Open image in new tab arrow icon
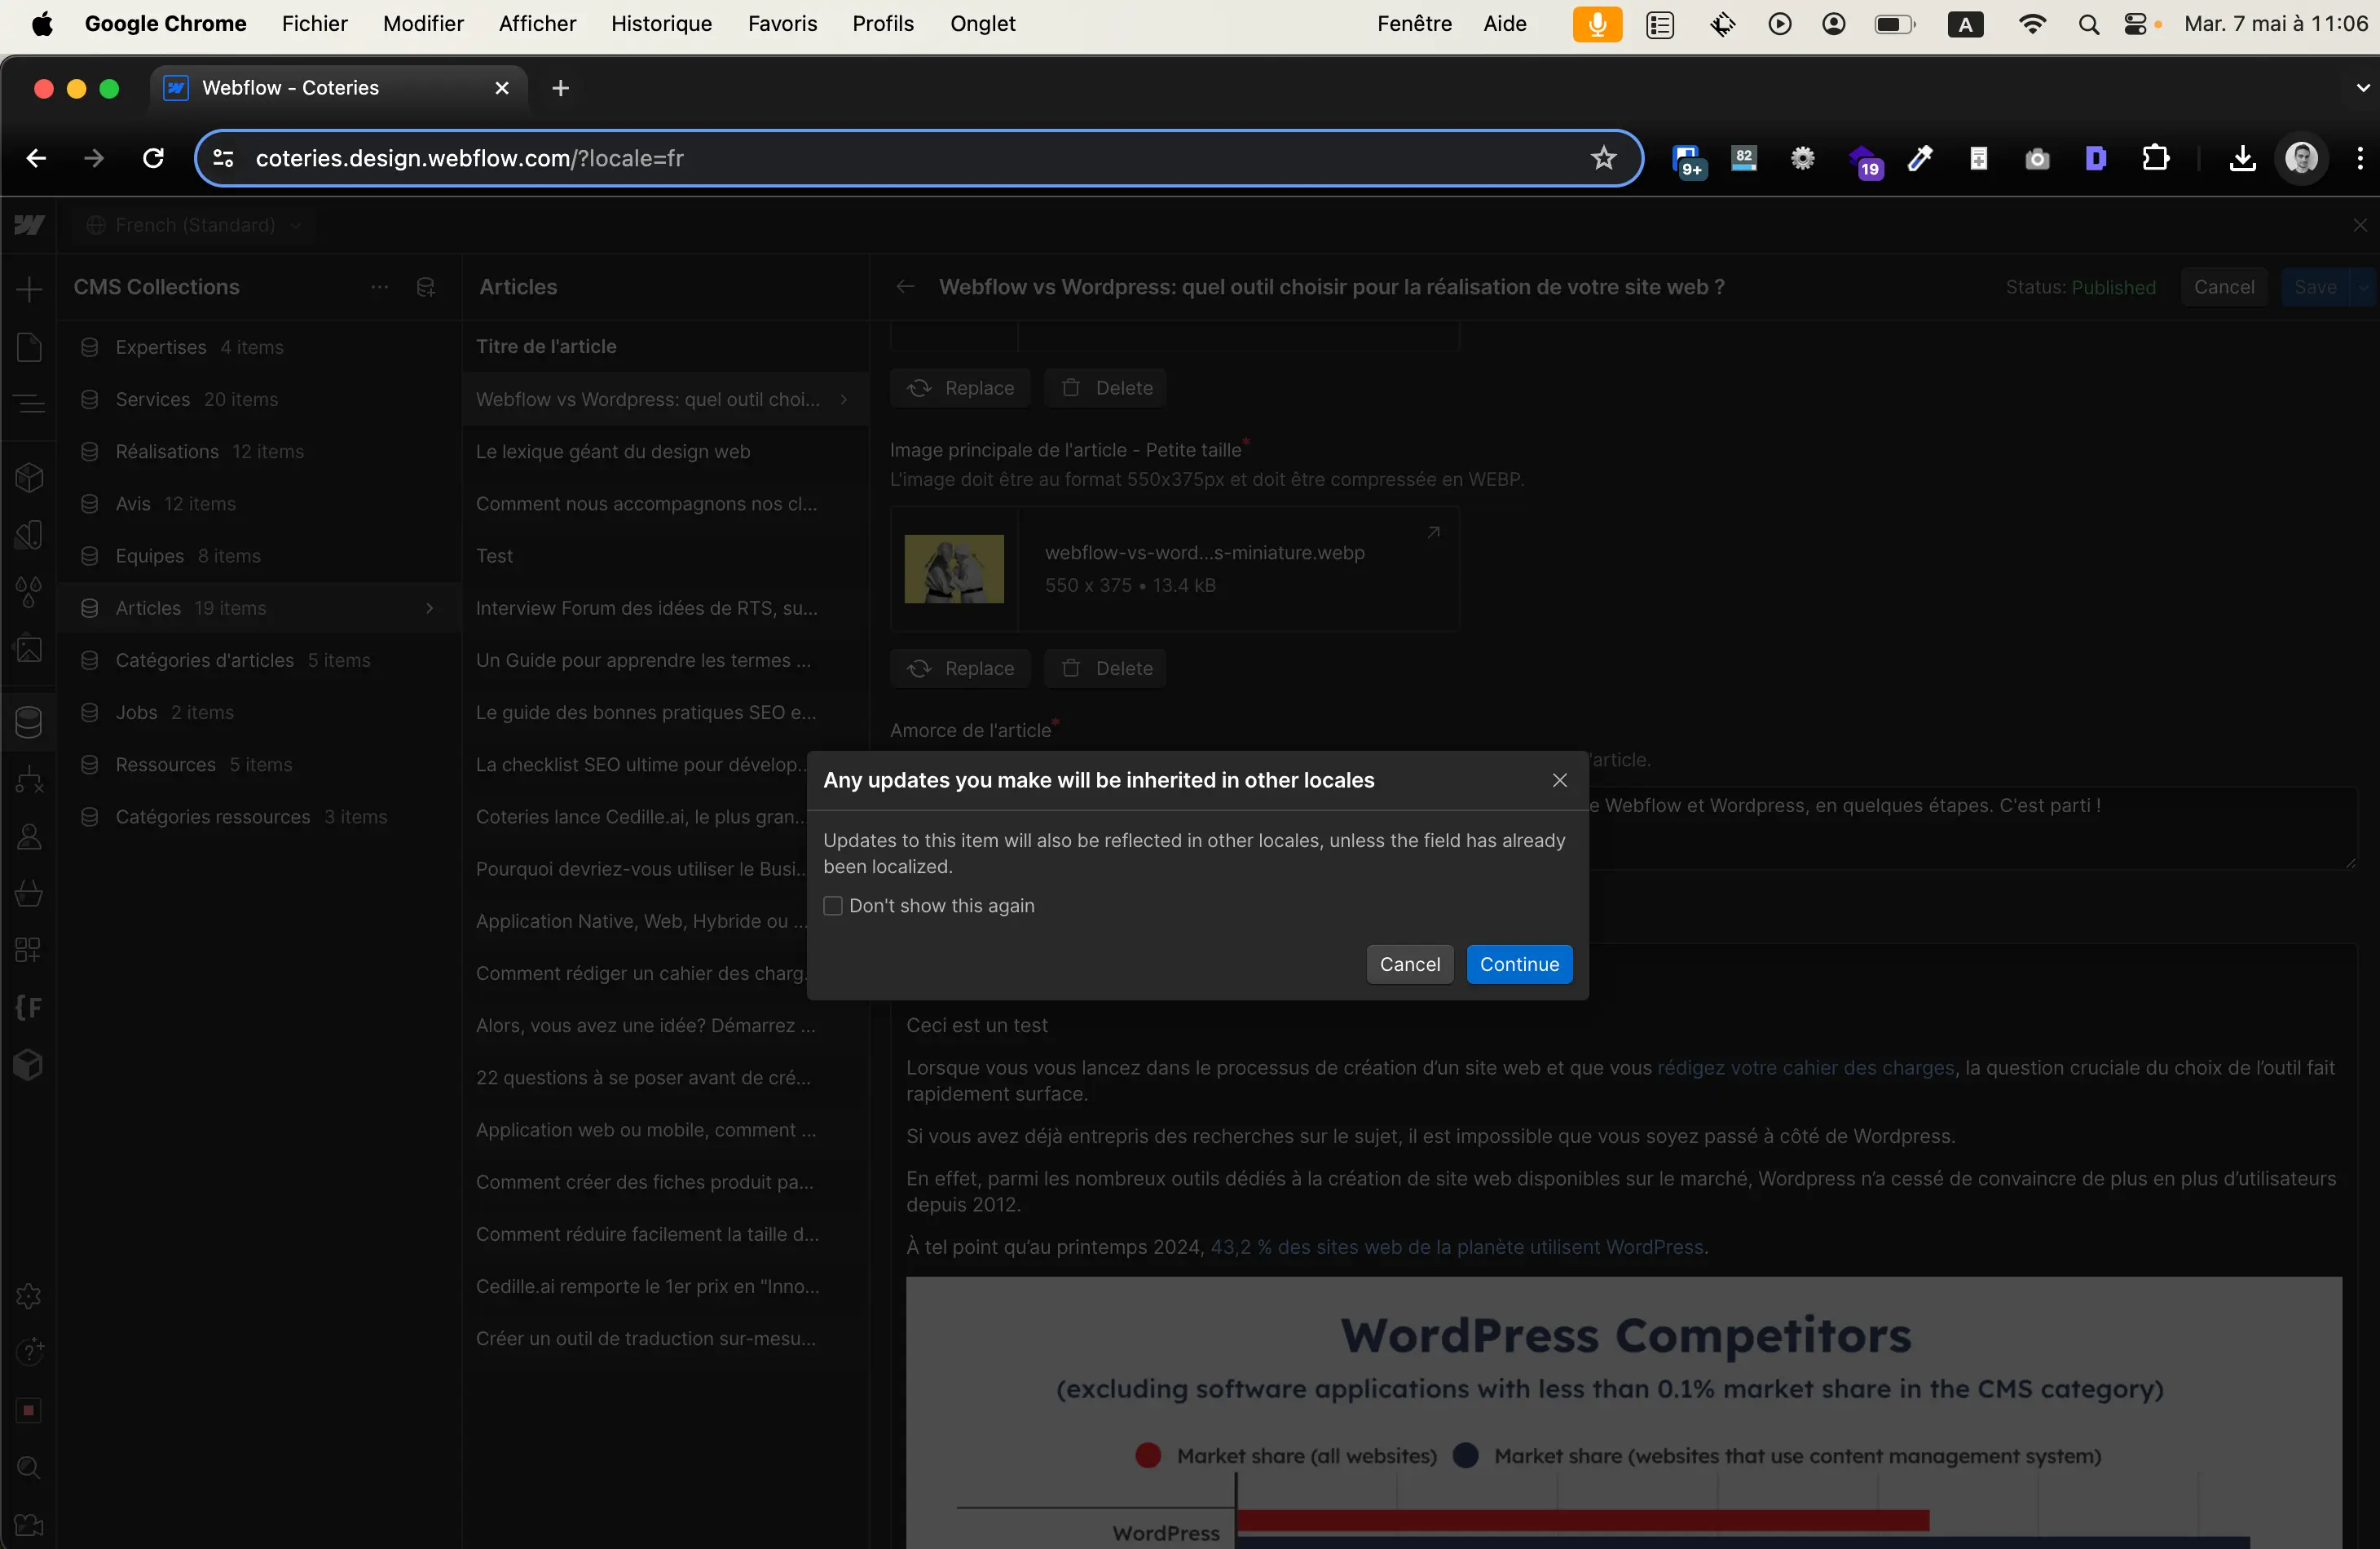This screenshot has width=2380, height=1549. coord(1433,532)
